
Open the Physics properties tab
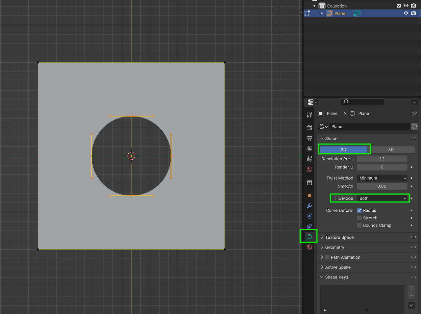click(309, 226)
